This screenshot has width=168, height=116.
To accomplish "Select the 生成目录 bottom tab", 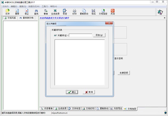I will tap(61, 108).
